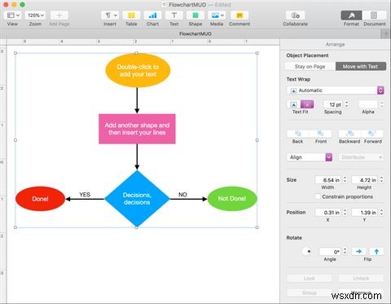Image resolution: width=391 pixels, height=304 pixels.
Task: Click the Alpha field
Action: pos(368,104)
